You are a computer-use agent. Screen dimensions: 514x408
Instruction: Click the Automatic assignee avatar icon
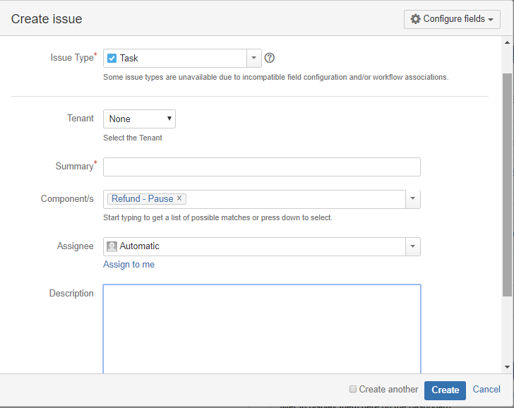[x=112, y=246]
